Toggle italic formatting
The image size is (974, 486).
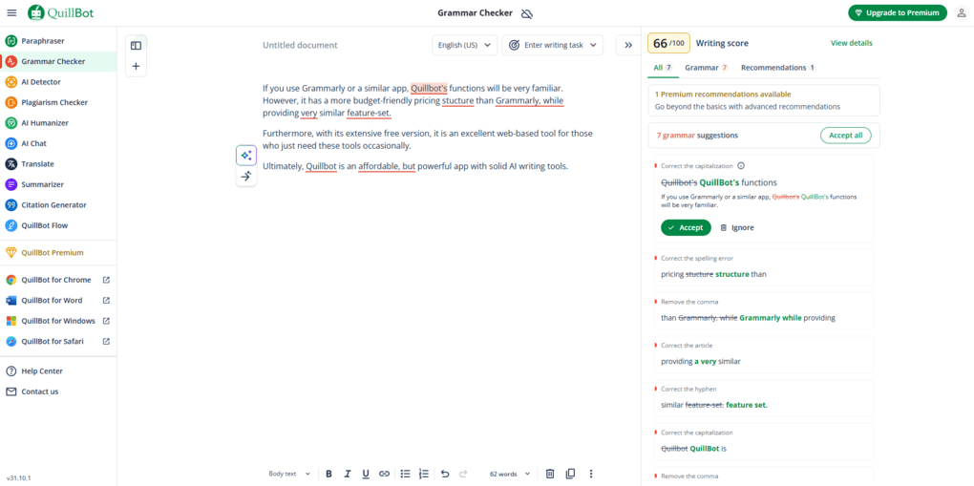point(348,474)
